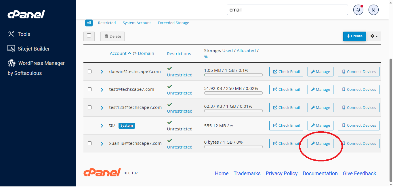Manage the test@techscape7.com account
The width and height of the screenshot is (393, 187).
click(320, 89)
